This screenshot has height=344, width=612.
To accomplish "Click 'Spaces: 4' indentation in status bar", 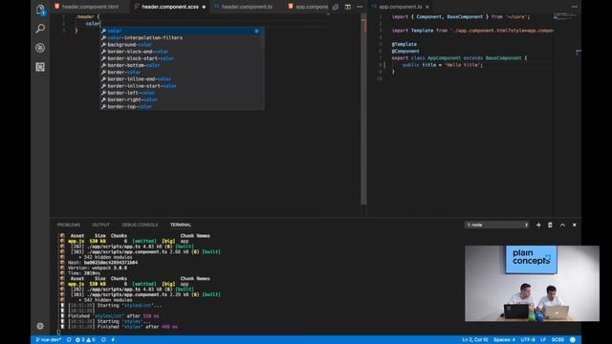I will [x=504, y=340].
